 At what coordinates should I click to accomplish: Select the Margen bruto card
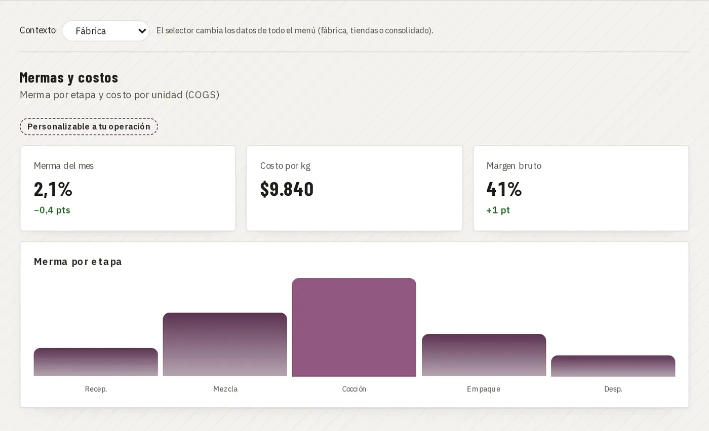click(581, 188)
